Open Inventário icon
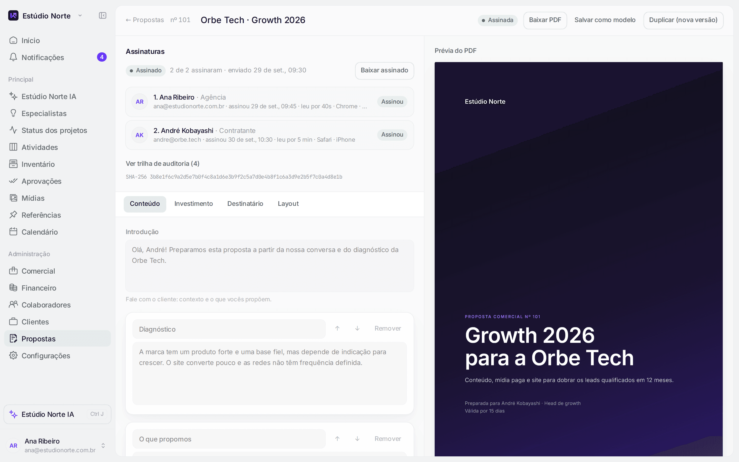 point(13,164)
